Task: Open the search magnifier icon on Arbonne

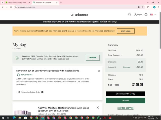Action: 130,14
